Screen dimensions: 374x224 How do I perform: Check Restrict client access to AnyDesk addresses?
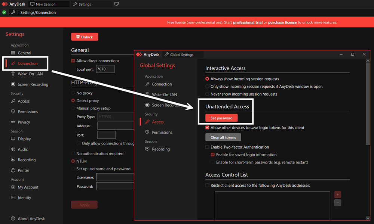point(207,185)
